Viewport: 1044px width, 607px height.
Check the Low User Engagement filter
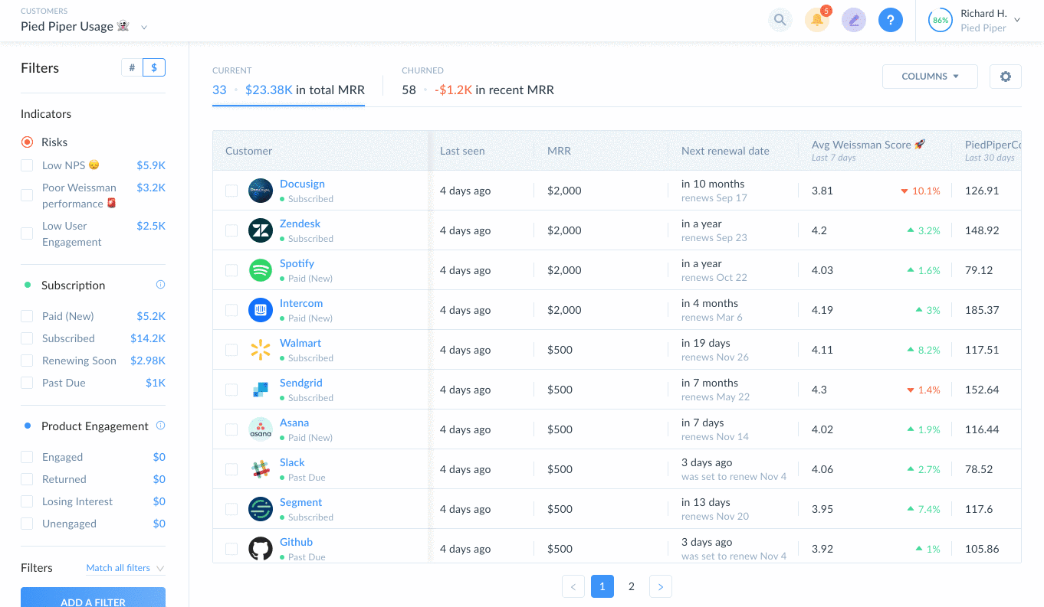[x=27, y=233]
